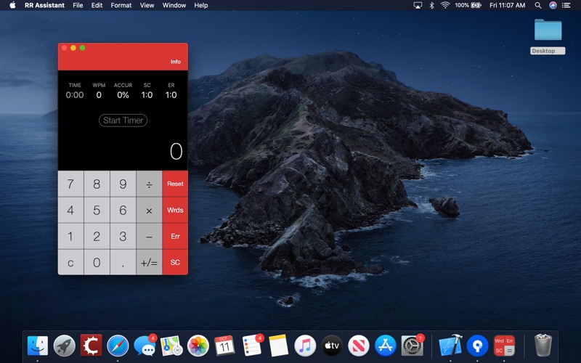Open the Edit menu
The height and width of the screenshot is (363, 581).
(97, 5)
